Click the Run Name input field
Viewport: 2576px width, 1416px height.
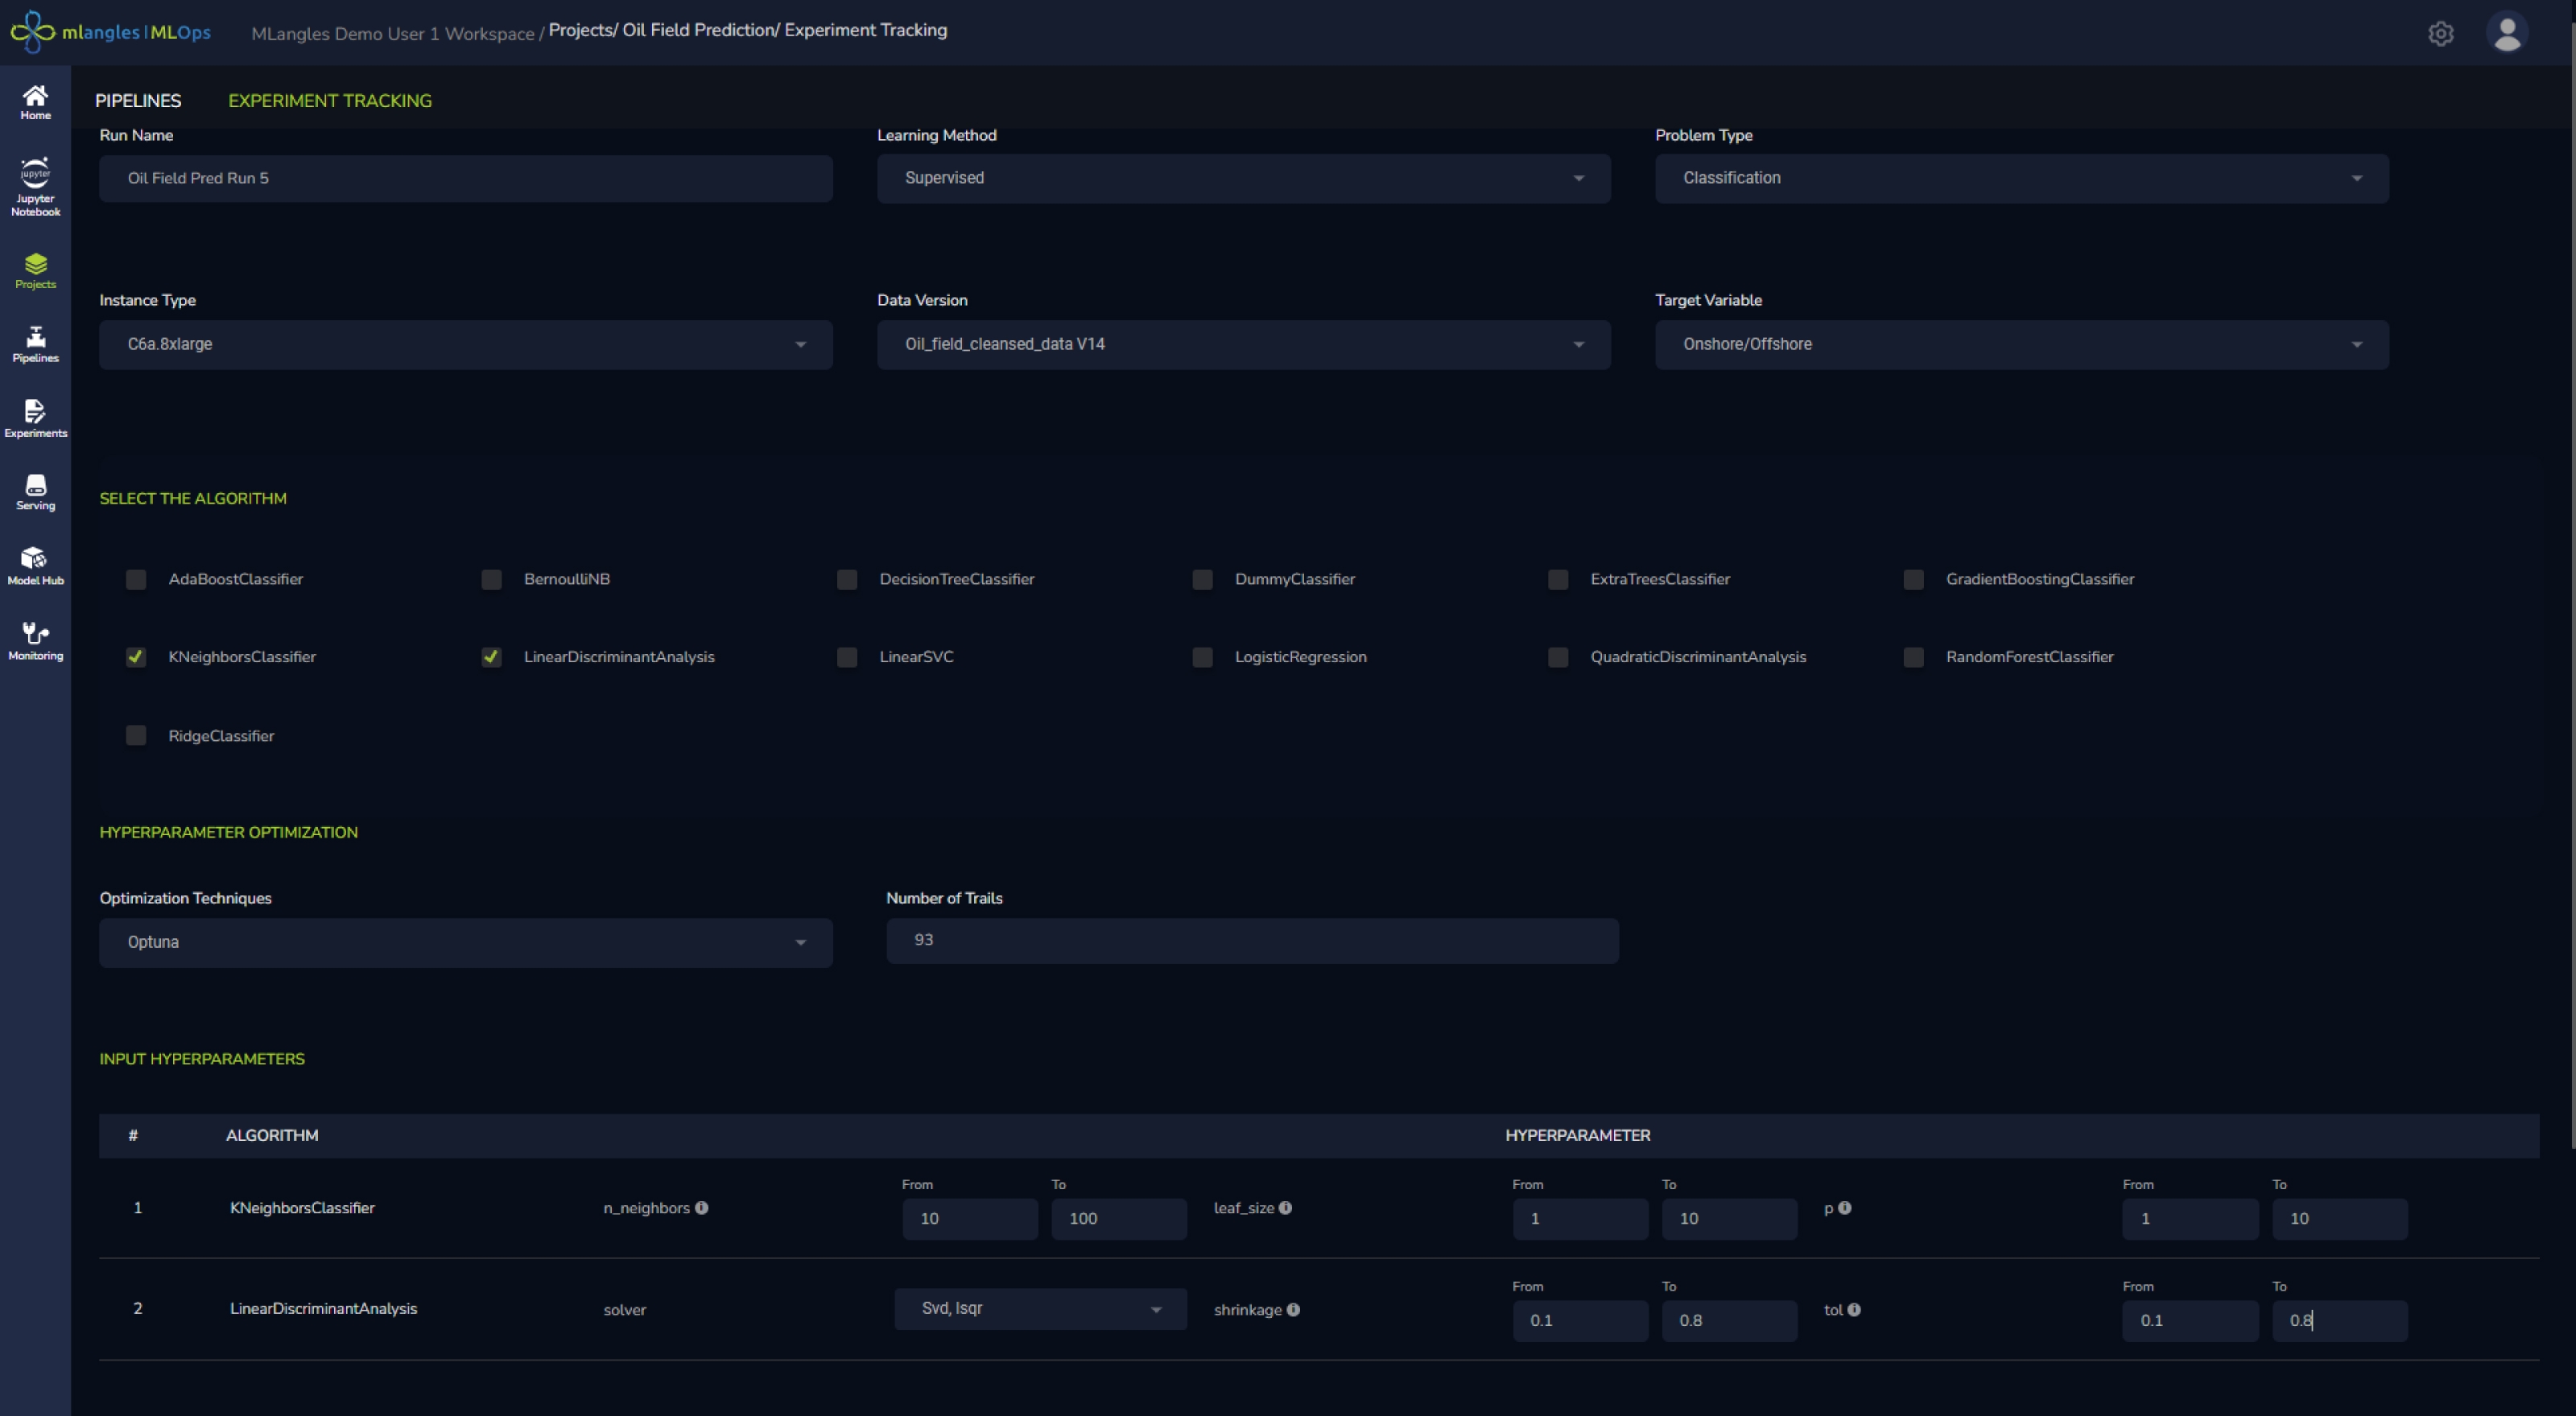click(x=465, y=179)
